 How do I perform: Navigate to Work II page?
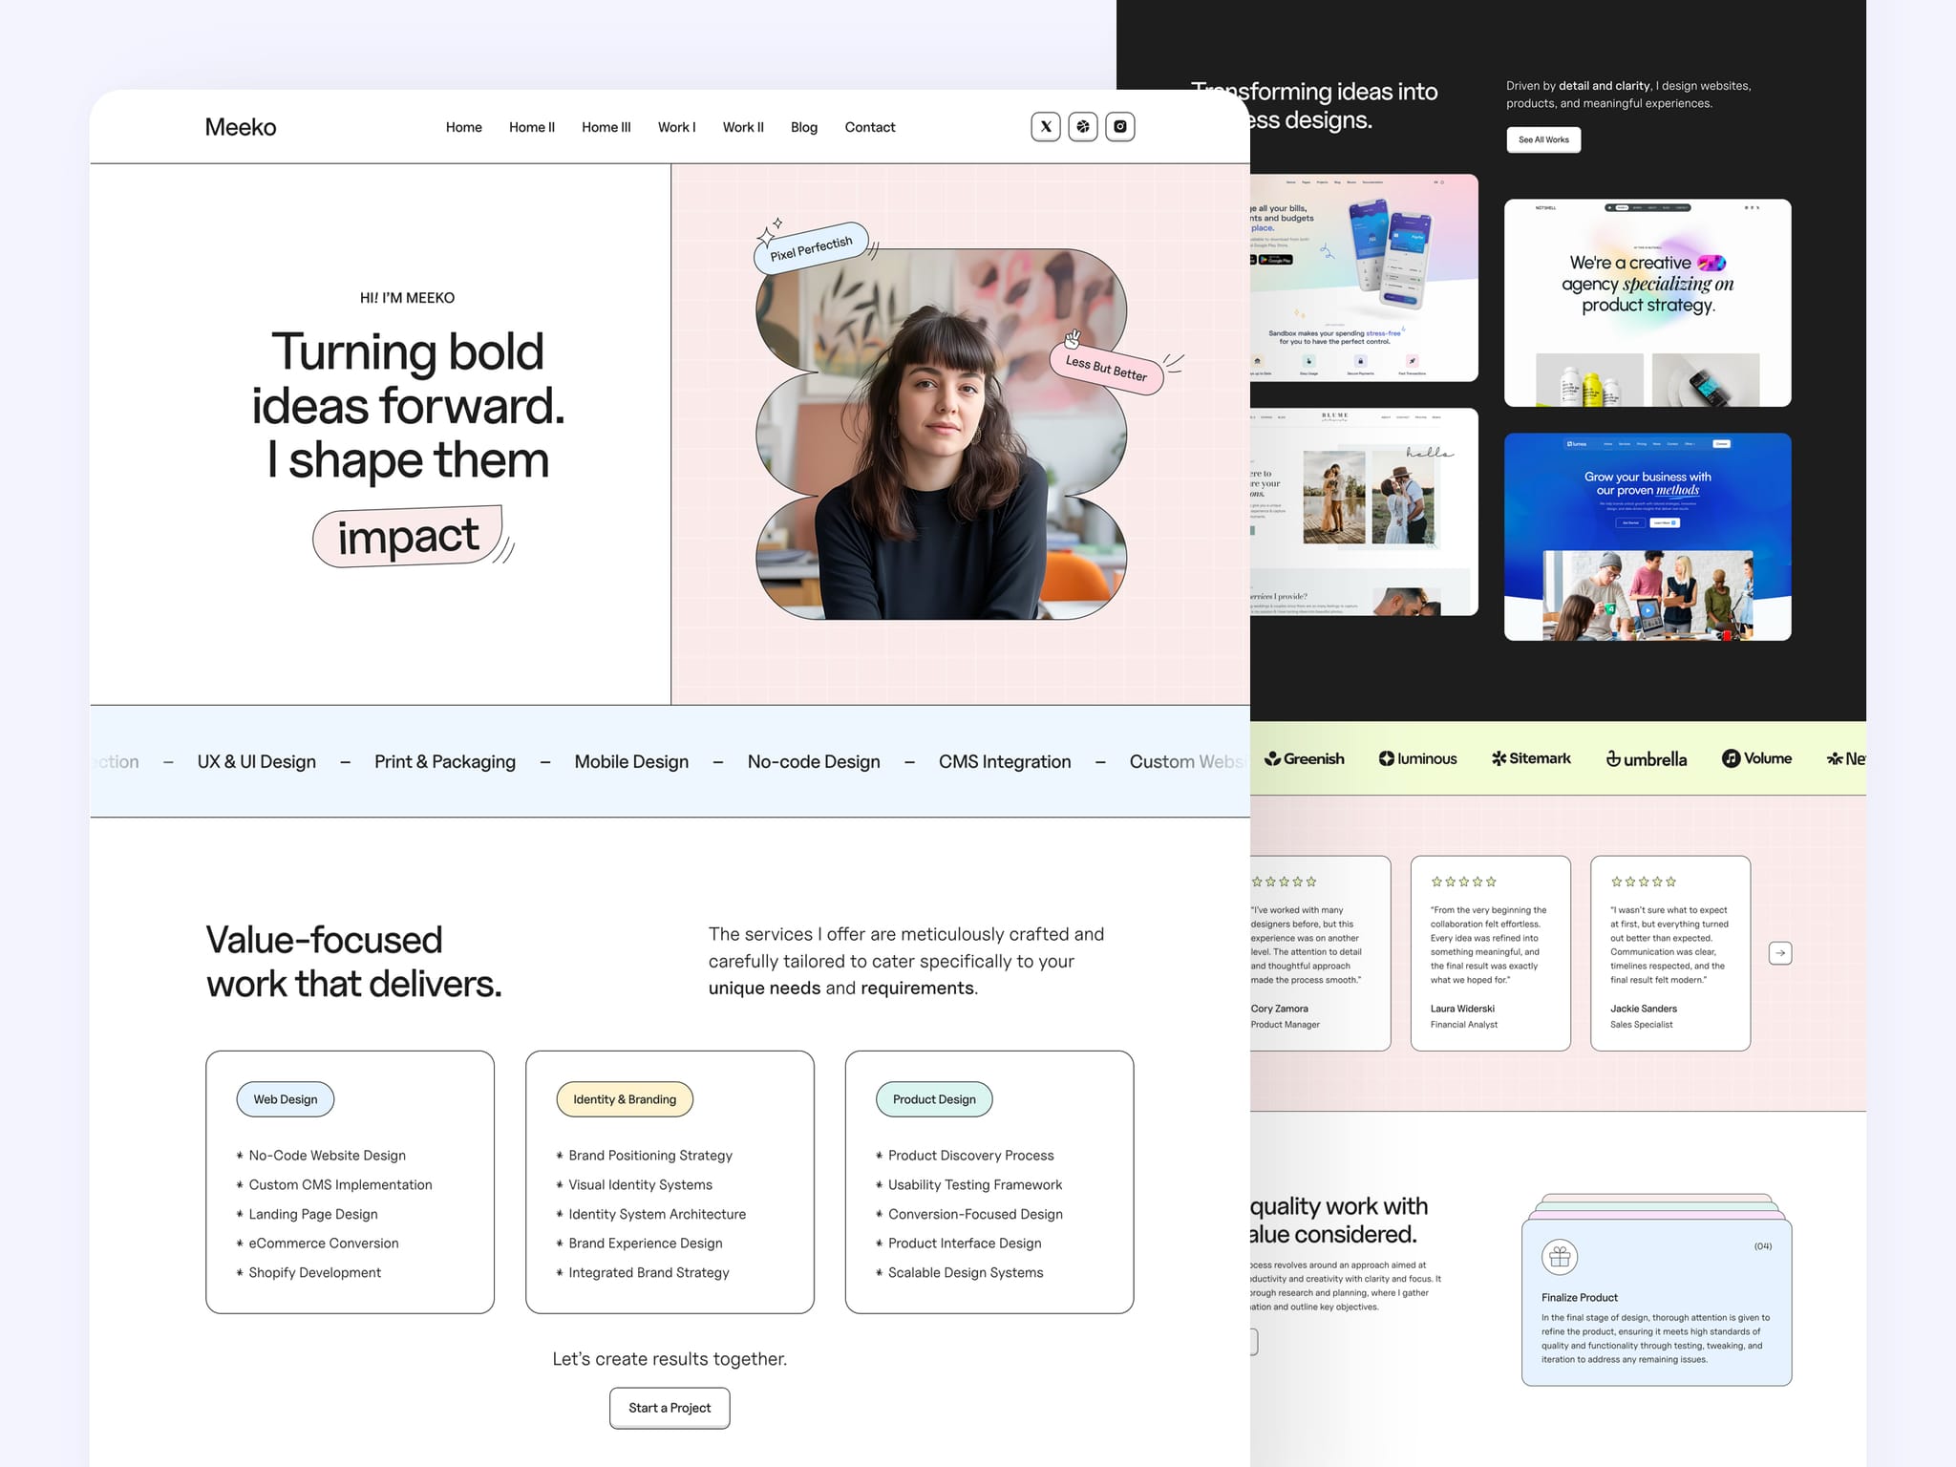tap(743, 127)
